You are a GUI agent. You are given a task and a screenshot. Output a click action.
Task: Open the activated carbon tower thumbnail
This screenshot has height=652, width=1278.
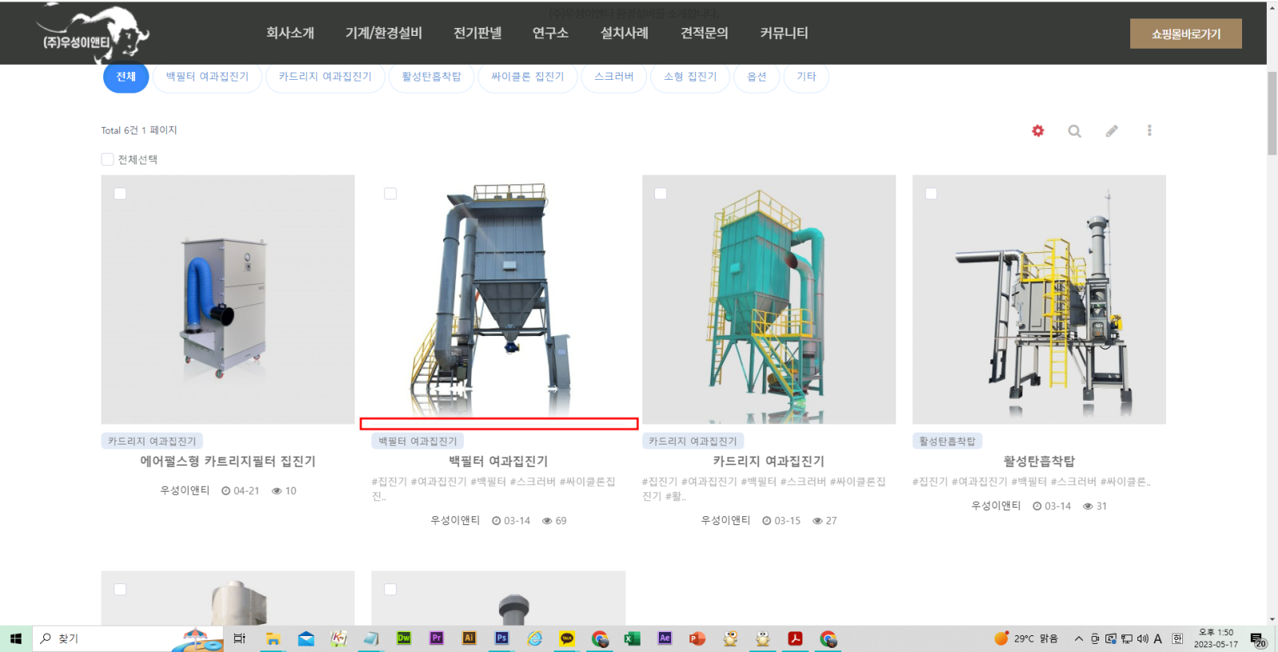pos(1039,299)
